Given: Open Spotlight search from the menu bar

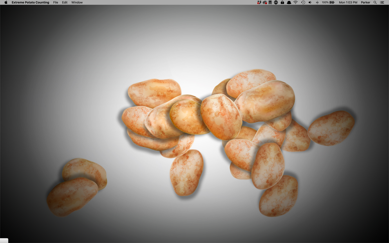Looking at the screenshot, I should tap(375, 2).
